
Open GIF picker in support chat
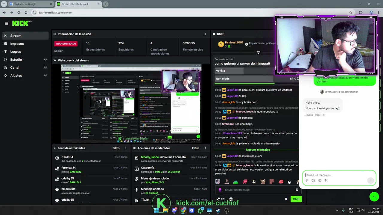point(320,180)
